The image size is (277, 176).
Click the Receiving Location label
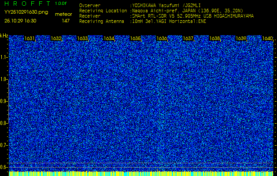[103, 11]
